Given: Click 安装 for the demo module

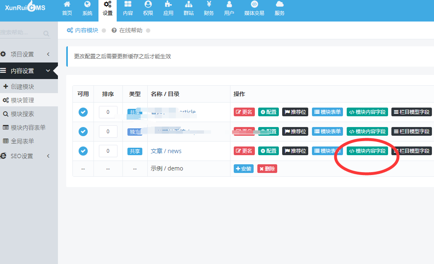Looking at the screenshot, I should tap(244, 168).
